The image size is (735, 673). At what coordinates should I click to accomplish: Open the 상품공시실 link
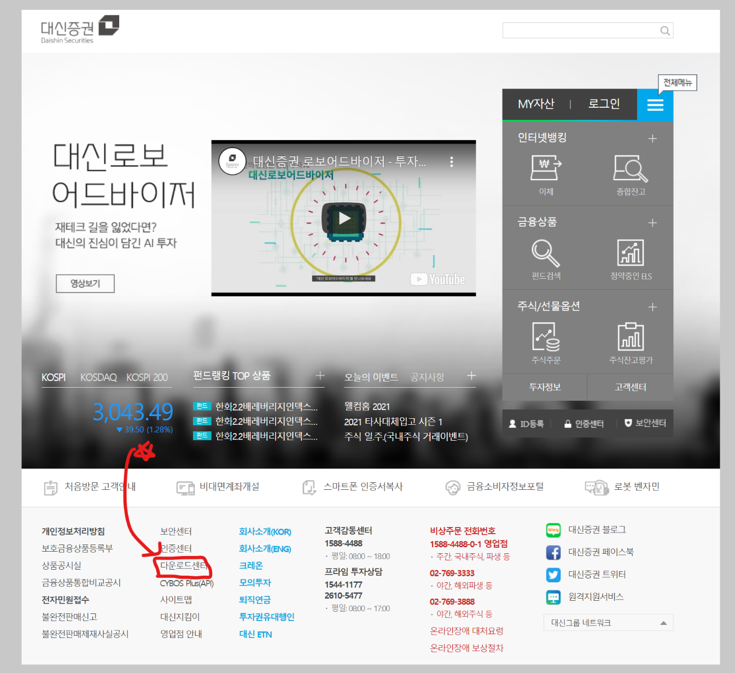(62, 566)
